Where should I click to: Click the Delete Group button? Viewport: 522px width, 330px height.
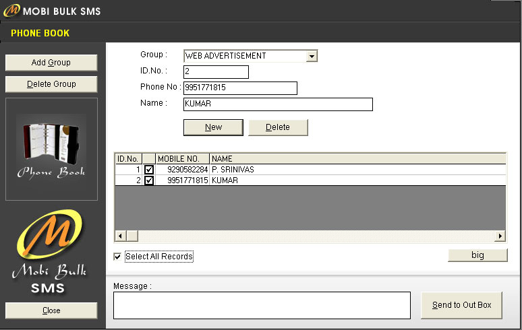click(x=51, y=84)
